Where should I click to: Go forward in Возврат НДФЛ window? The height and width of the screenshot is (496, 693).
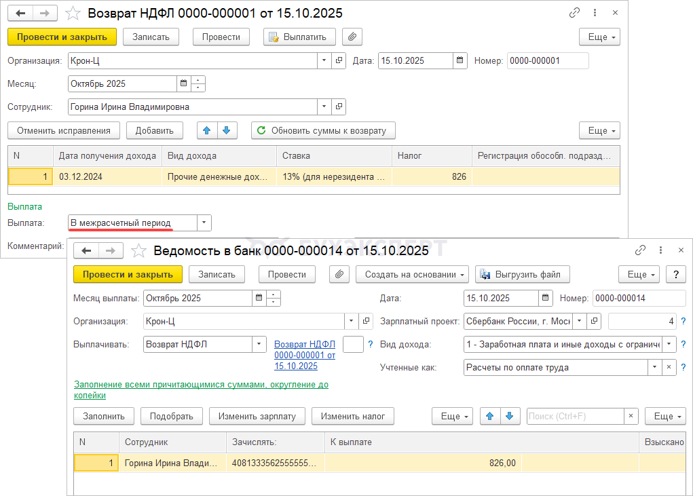coord(45,14)
